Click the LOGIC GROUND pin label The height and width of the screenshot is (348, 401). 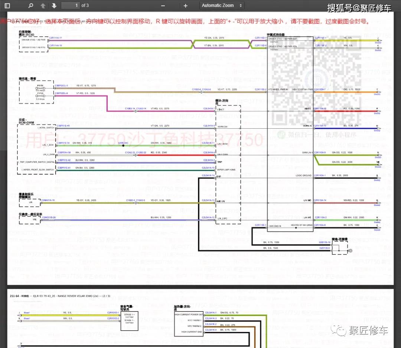(x=304, y=175)
